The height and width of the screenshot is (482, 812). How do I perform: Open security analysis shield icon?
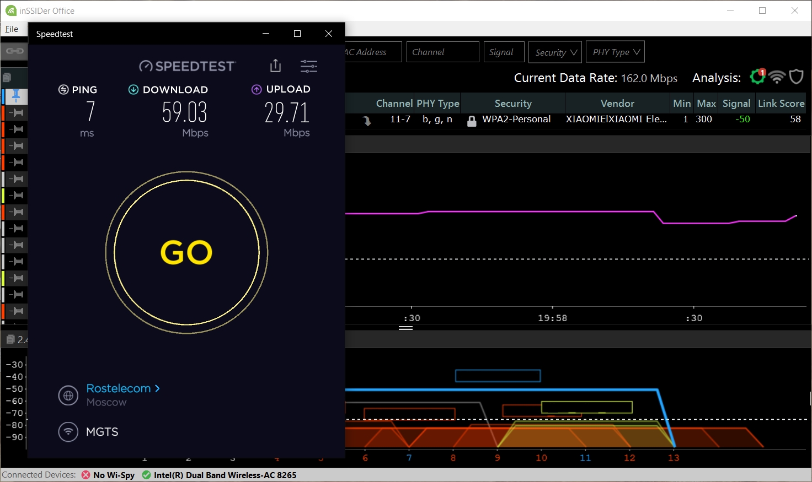(x=796, y=77)
